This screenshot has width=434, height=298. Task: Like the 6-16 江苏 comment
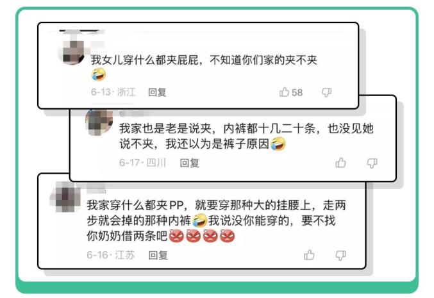coord(309,255)
